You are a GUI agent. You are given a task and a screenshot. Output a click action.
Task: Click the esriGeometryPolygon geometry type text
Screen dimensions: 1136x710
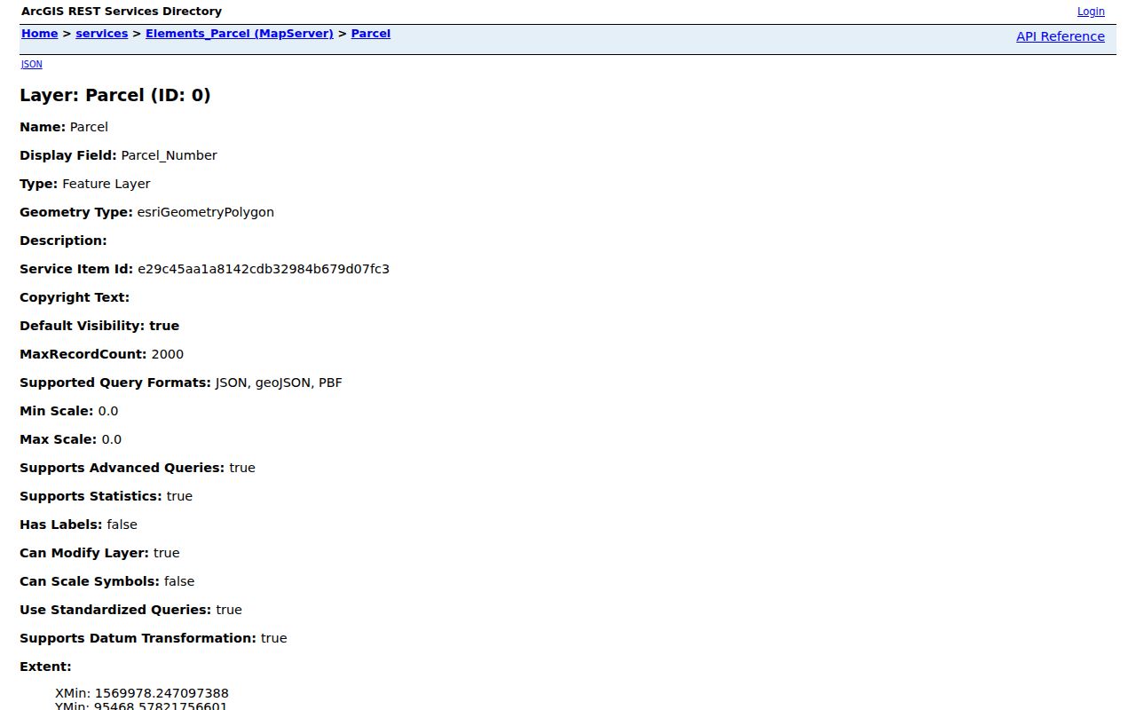point(206,212)
